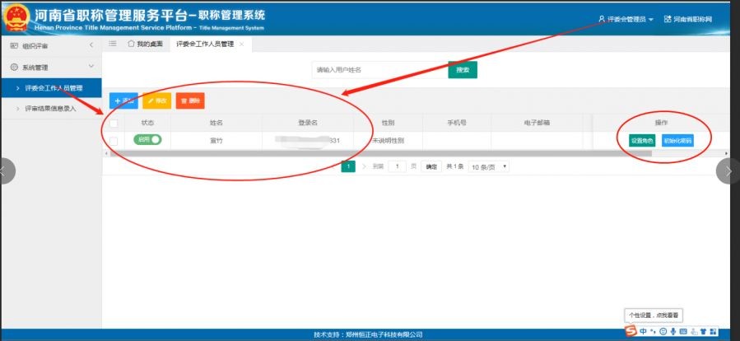Click the 登录名 column header
The width and height of the screenshot is (740, 341).
[x=308, y=123]
